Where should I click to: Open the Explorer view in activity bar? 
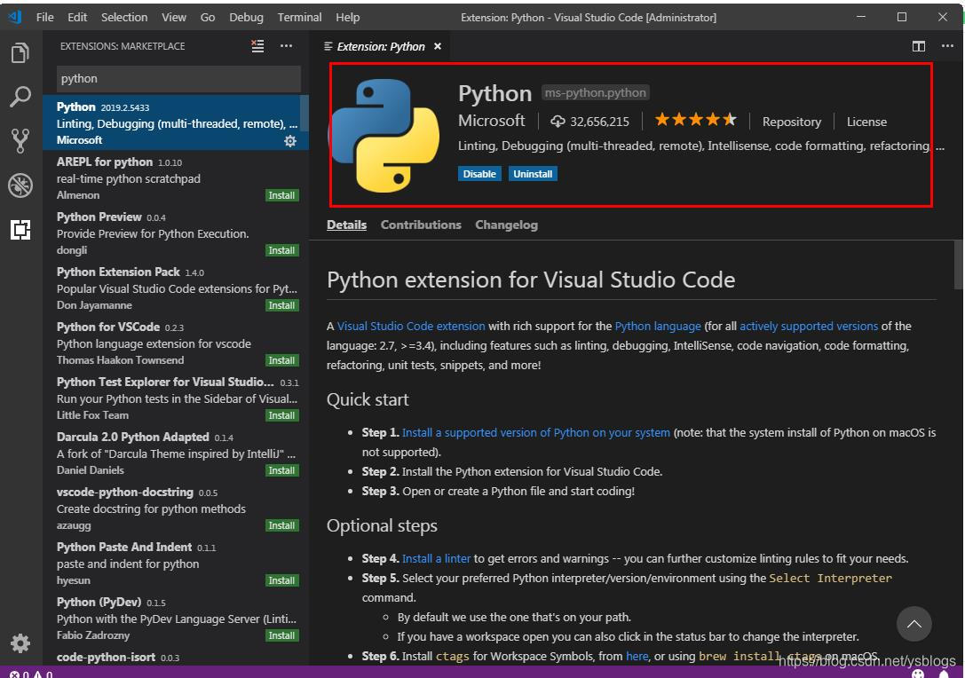[20, 53]
